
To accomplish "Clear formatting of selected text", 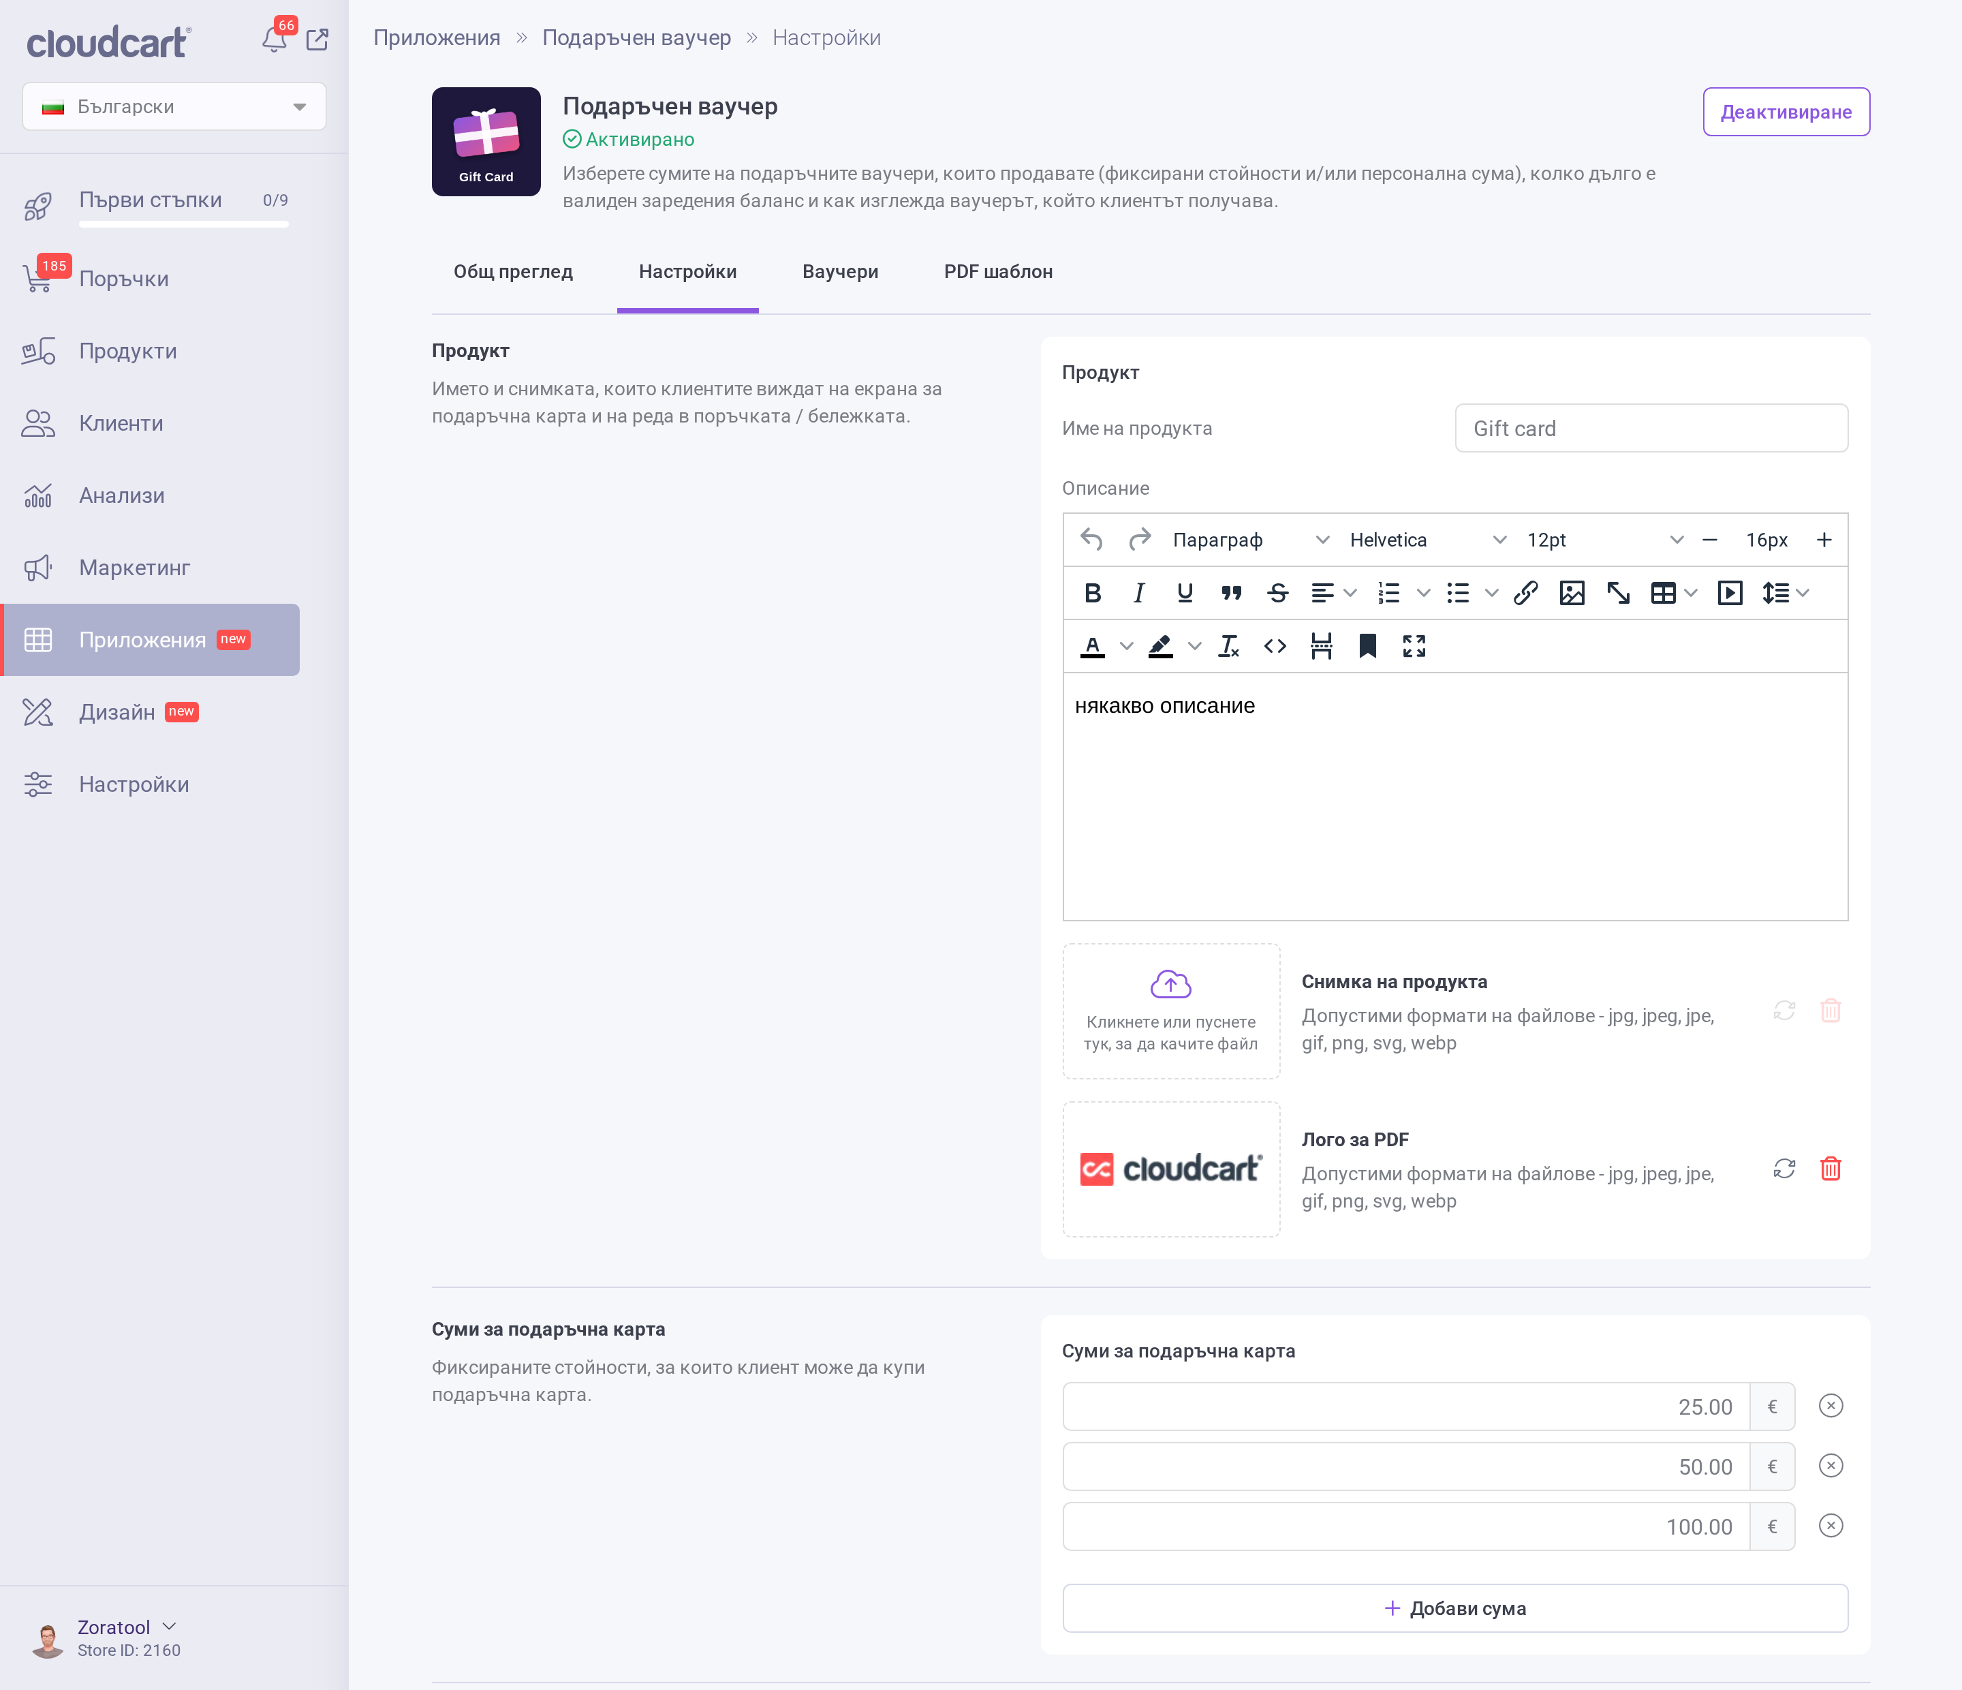I will click(x=1229, y=646).
